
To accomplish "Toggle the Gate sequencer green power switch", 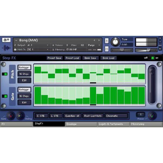I will pos(5,96).
